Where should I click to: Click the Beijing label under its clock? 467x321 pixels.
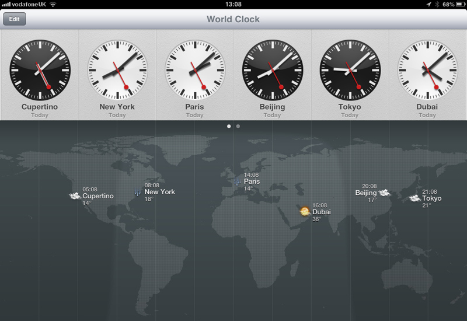(x=272, y=107)
